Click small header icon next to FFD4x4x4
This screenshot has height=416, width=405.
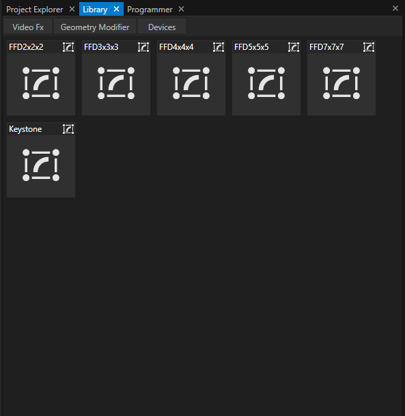[219, 47]
